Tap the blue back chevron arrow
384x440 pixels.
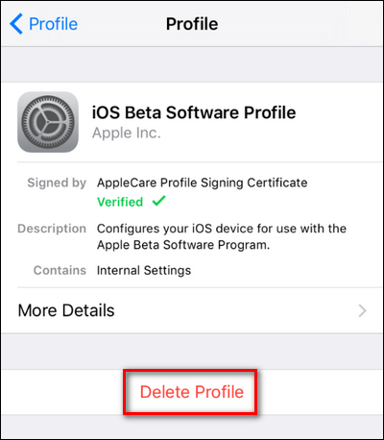pos(16,24)
